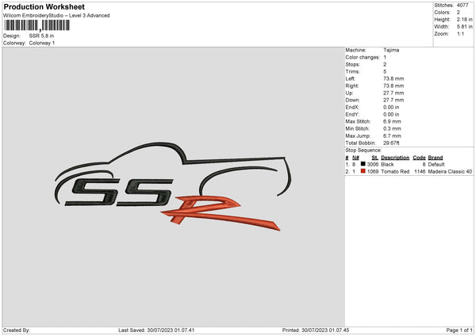Select the Trims value 5
This screenshot has width=476, height=336.
(x=385, y=71)
